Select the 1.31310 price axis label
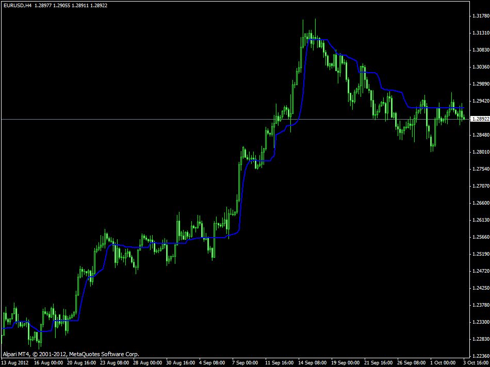Screen dimensions: 490x367 pos(480,33)
